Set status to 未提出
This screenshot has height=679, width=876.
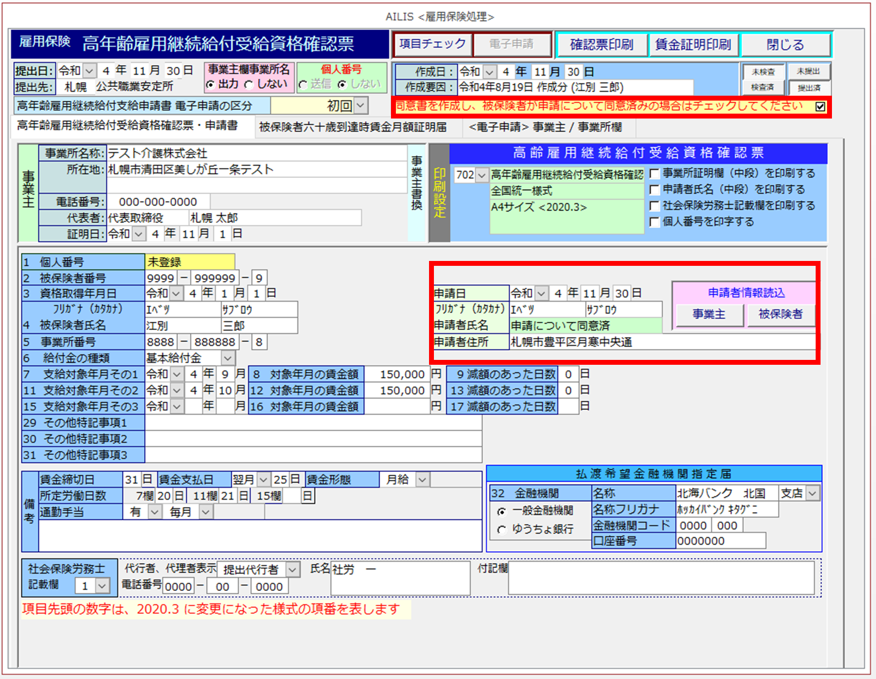tap(808, 71)
